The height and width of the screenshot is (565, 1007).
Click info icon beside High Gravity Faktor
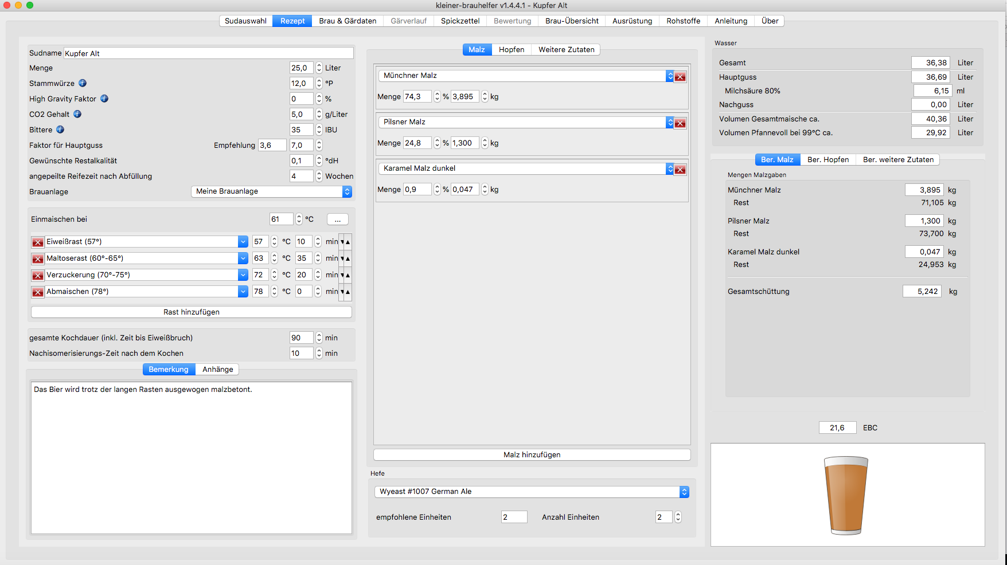(104, 99)
